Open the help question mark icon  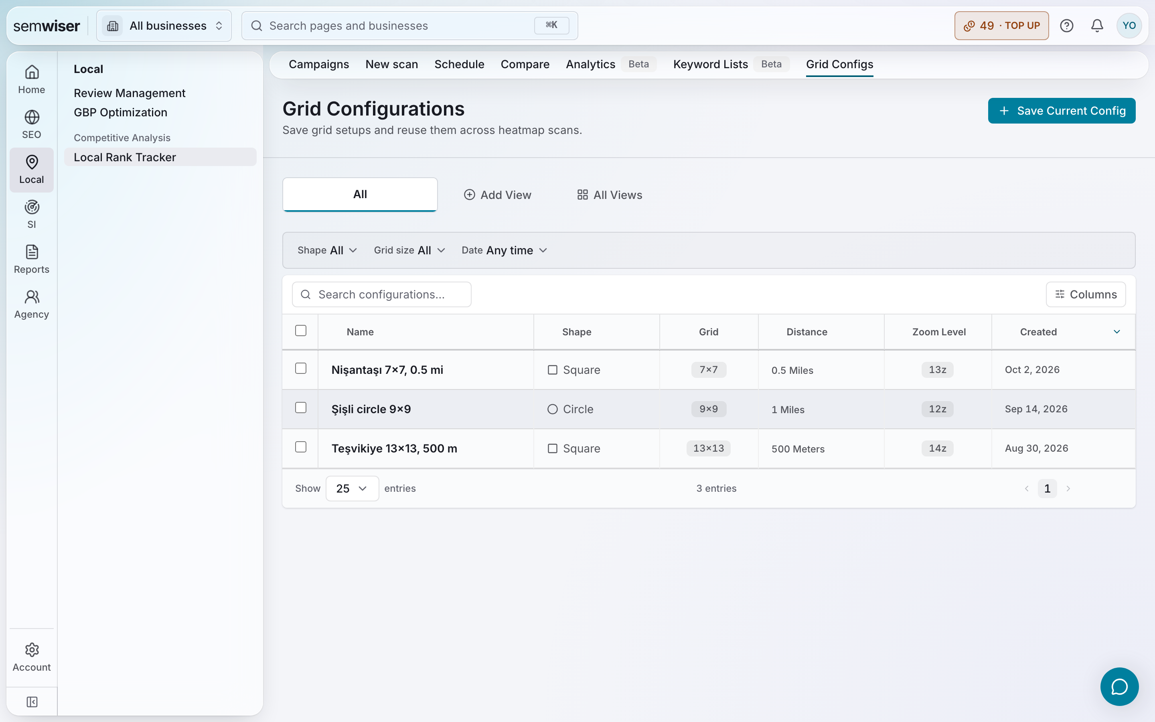(1067, 26)
